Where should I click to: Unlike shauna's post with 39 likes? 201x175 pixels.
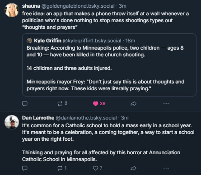point(99,104)
